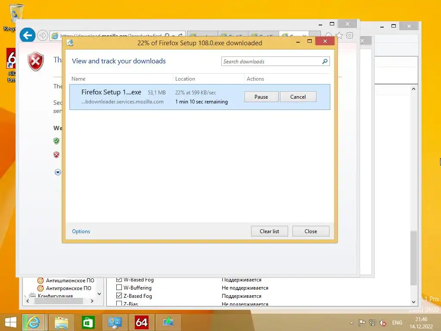Cancel the Firefox Setup download
Image resolution: width=441 pixels, height=331 pixels.
tap(298, 97)
